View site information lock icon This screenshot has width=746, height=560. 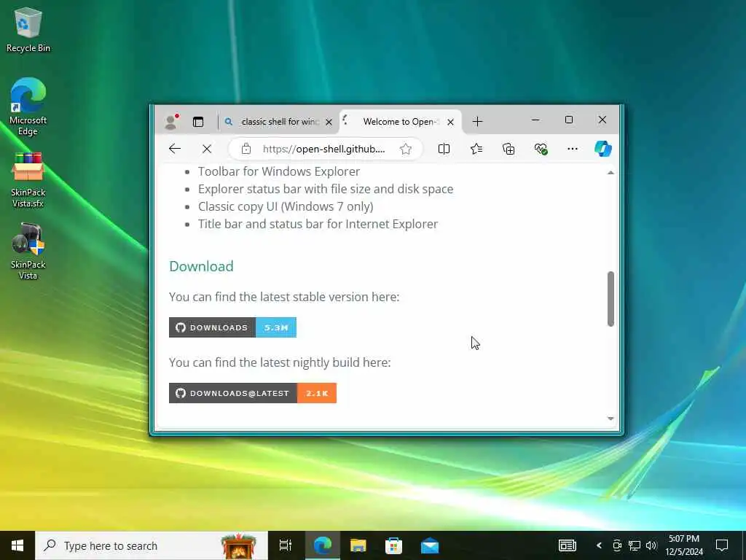pyautogui.click(x=246, y=149)
